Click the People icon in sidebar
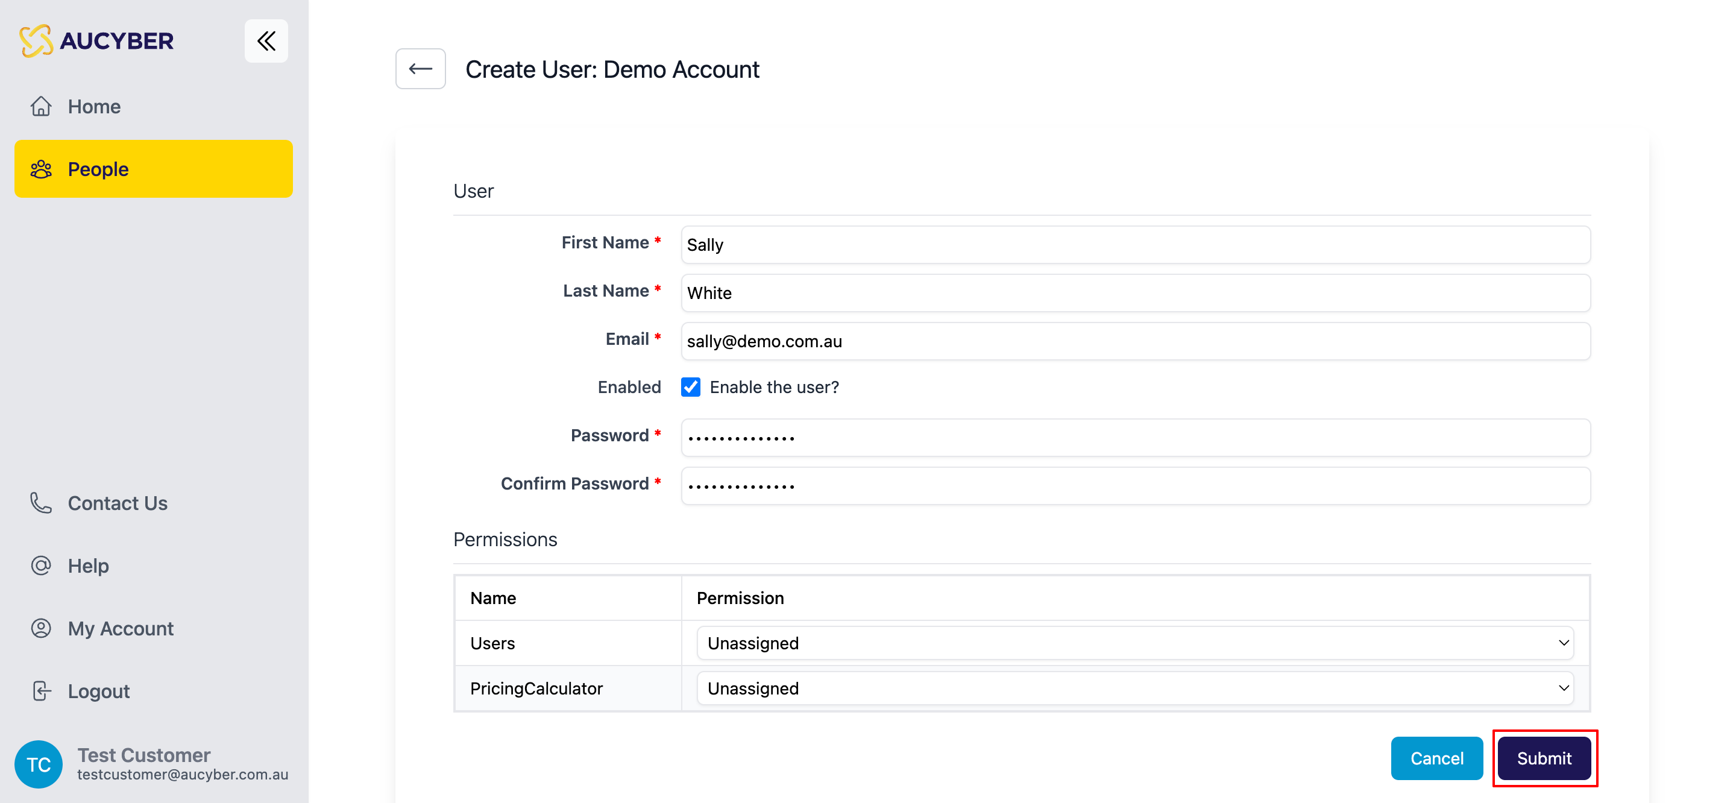1736x803 pixels. [41, 169]
